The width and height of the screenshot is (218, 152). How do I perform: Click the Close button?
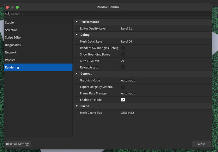pyautogui.click(x=202, y=144)
